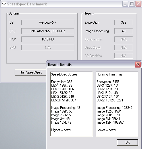Click score line UBX2 128K: 106
Screen dimensions: 142x149
62,89
